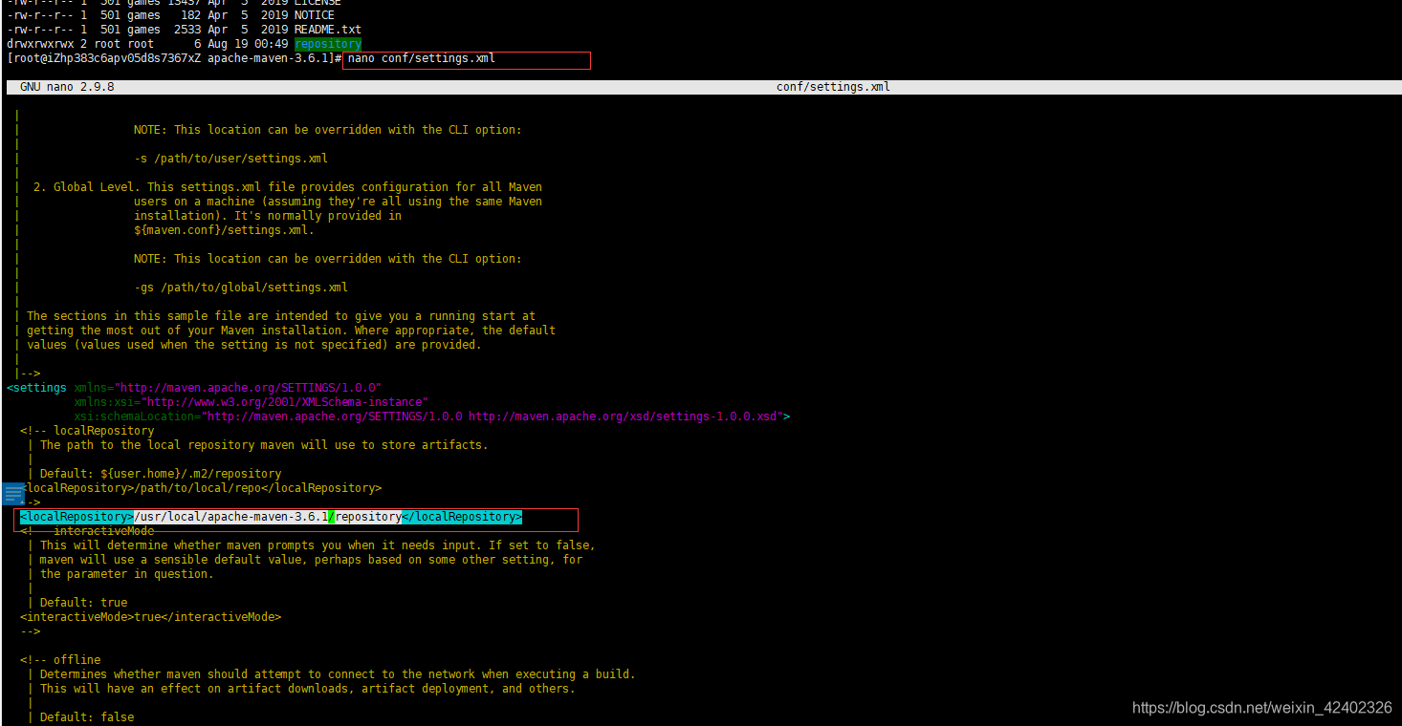Click the '${maven.conf}/settings.xml.' text
The width and height of the screenshot is (1402, 726).
click(224, 230)
